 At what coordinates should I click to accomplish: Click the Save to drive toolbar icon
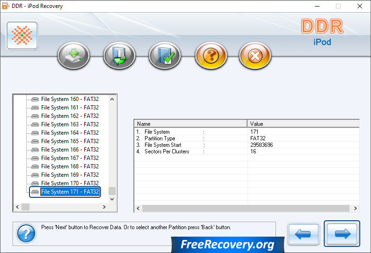click(x=73, y=56)
